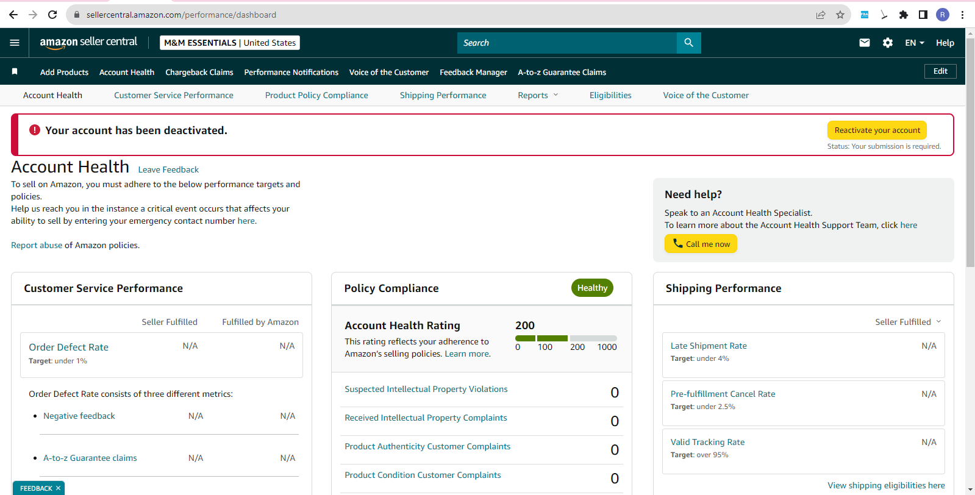Open the Chrome profile avatar

coord(943,15)
